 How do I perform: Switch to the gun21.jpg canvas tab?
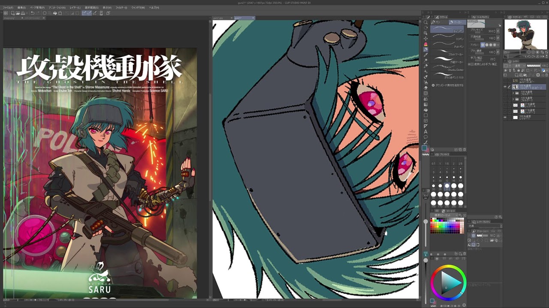(x=219, y=18)
